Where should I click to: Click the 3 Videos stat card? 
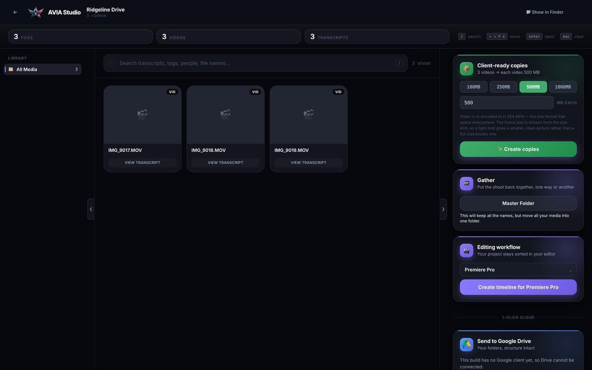click(229, 36)
